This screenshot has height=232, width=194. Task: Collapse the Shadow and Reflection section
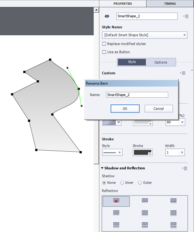pyautogui.click(x=102, y=168)
